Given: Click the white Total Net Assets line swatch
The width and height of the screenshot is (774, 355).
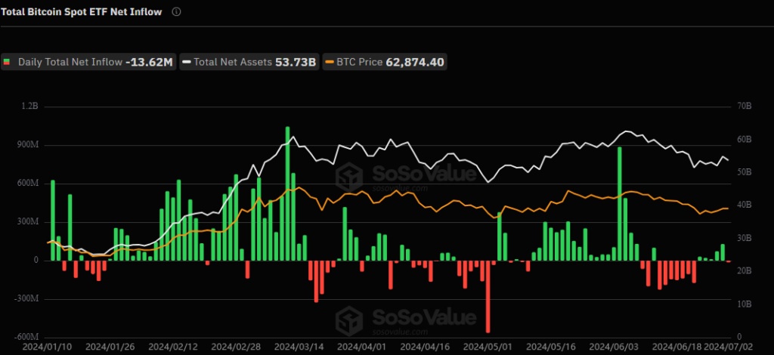Looking at the screenshot, I should (x=186, y=62).
